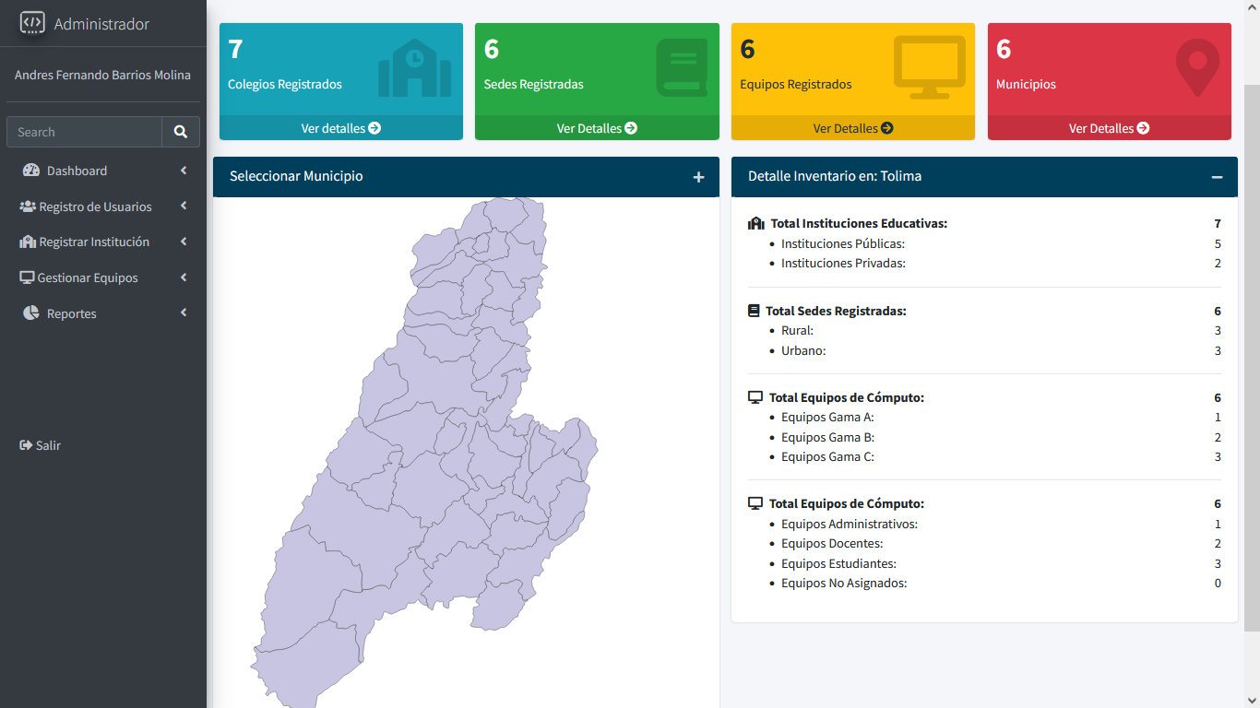Collapse the Detalle Inventario panel with the minus
This screenshot has height=708, width=1260.
[x=1218, y=176]
